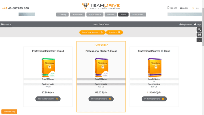The image size is (204, 115).
Task: Click the Professional Starter 10 Cloud box image
Action: point(154,68)
